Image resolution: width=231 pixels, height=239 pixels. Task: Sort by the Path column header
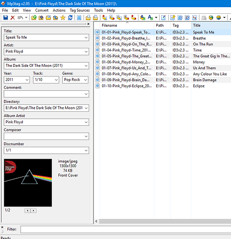pos(162,25)
